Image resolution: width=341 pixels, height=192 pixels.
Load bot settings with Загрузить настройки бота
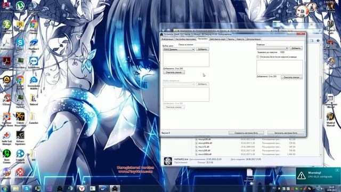pos(286,133)
